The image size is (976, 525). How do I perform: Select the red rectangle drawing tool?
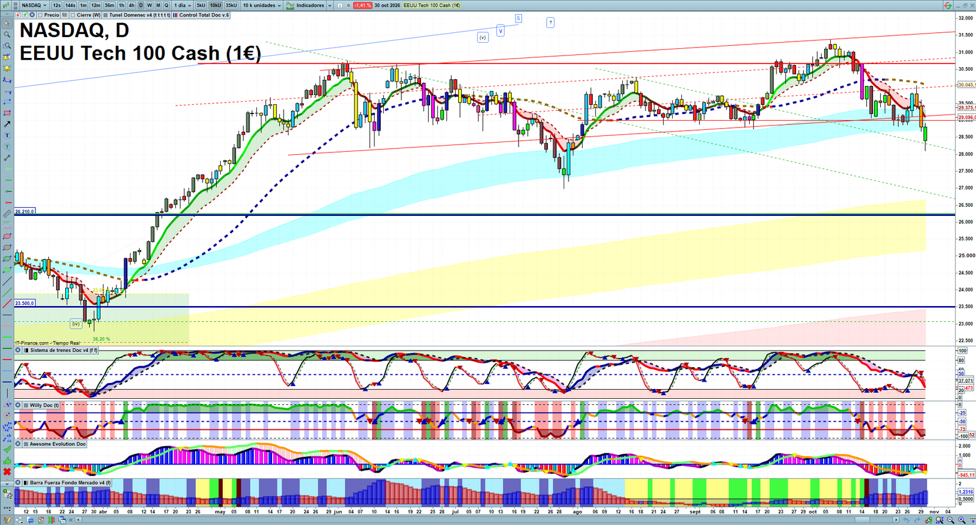coord(7,113)
